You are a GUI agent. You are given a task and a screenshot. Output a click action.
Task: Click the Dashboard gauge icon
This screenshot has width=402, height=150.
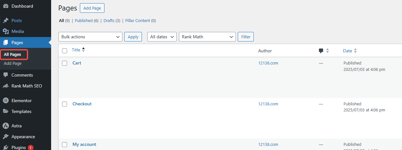point(6,6)
